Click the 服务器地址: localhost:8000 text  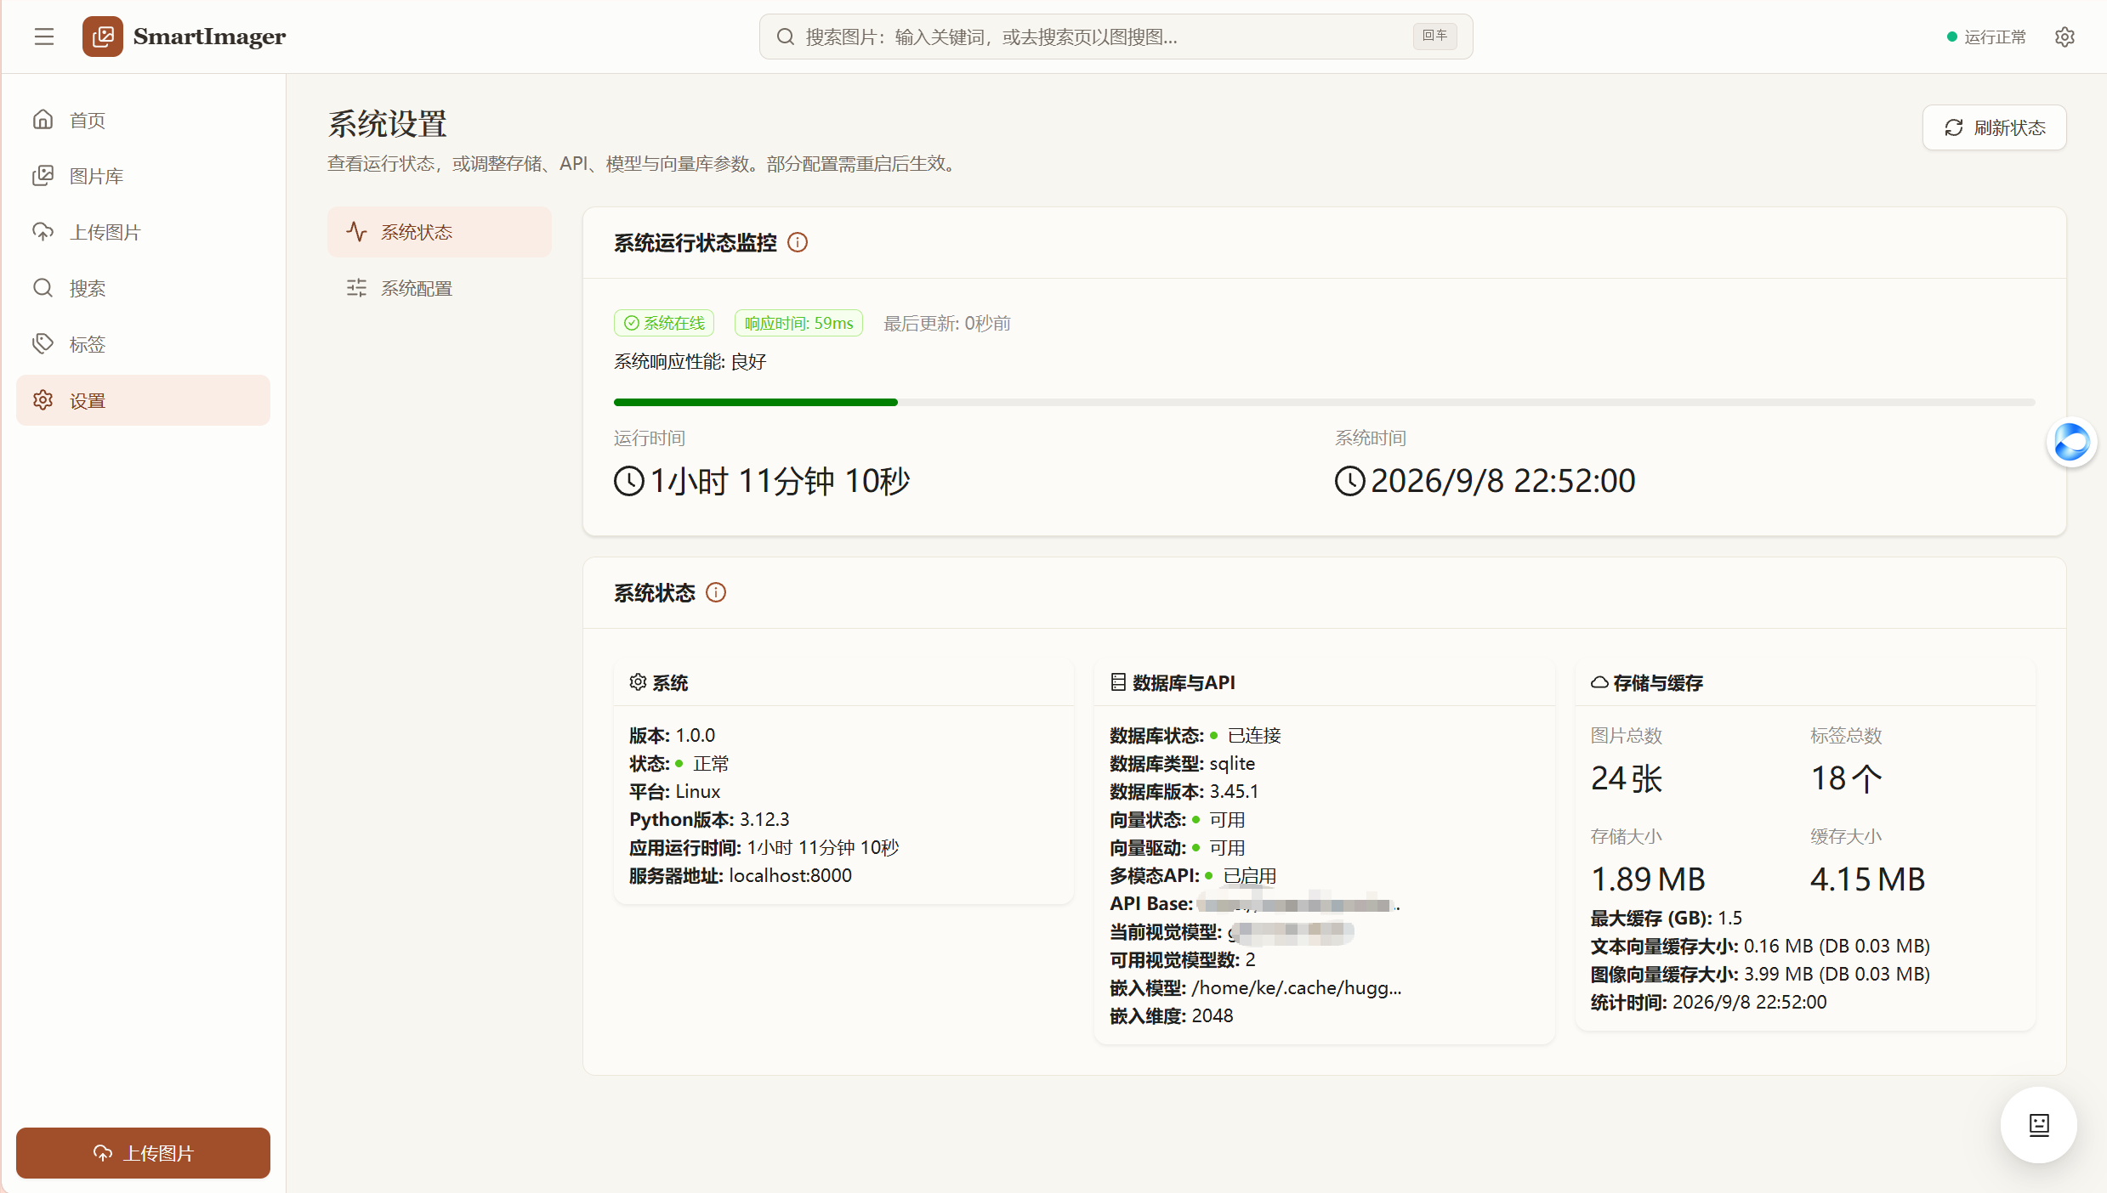(741, 875)
